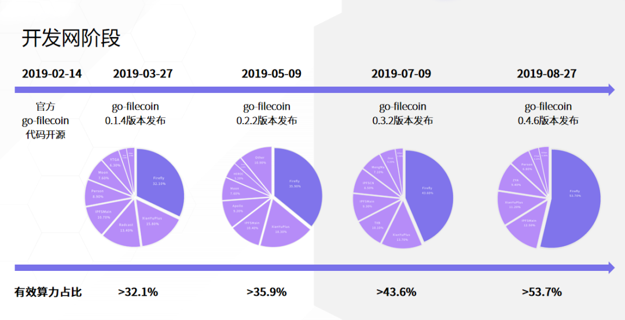625x320 pixels.
Task: Select the 2019-08-27 timeline date
Action: click(546, 74)
